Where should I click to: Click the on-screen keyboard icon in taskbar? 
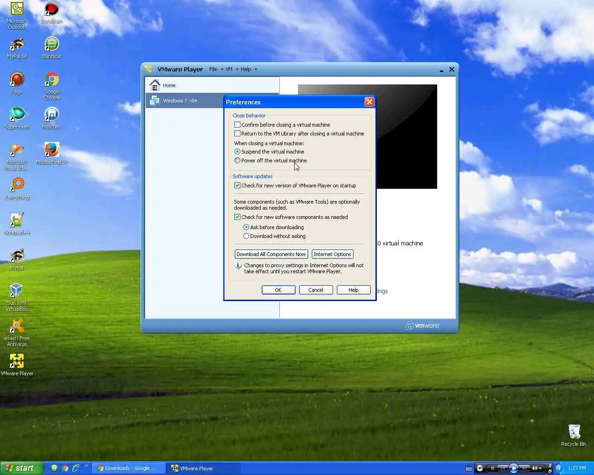(x=469, y=469)
